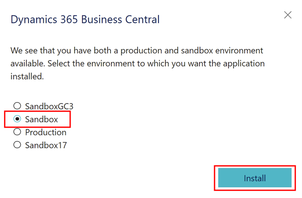Click the selected Sandbox radio button
This screenshot has width=302, height=198.
coord(17,119)
